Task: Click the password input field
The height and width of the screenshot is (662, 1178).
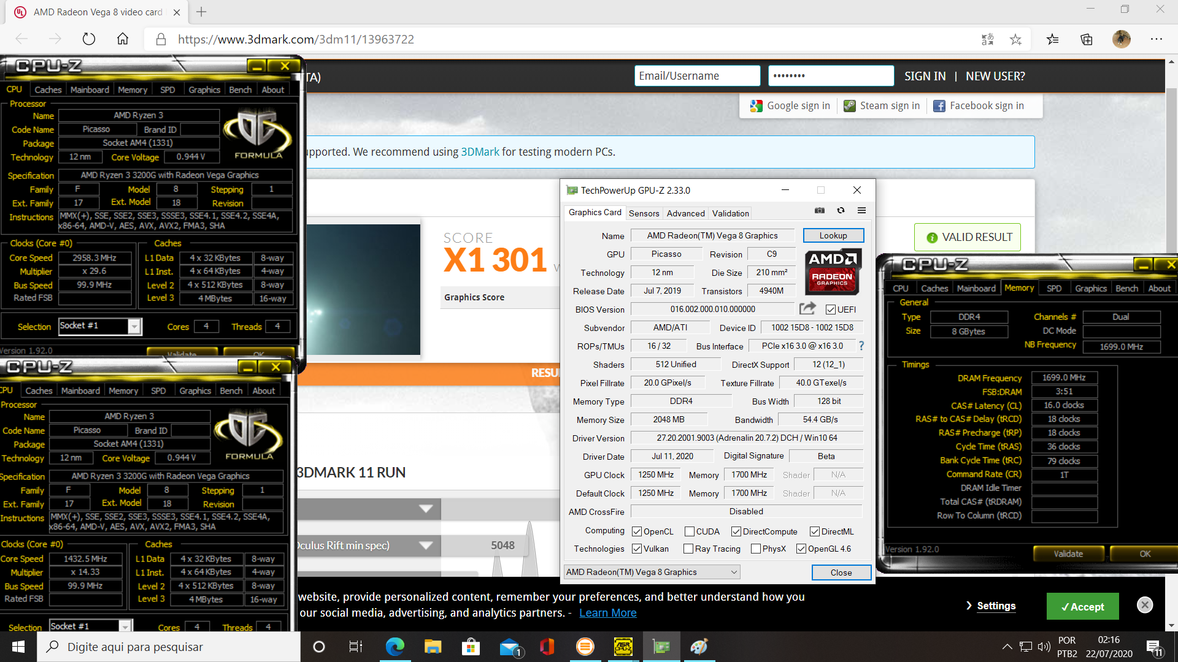Action: pos(831,76)
